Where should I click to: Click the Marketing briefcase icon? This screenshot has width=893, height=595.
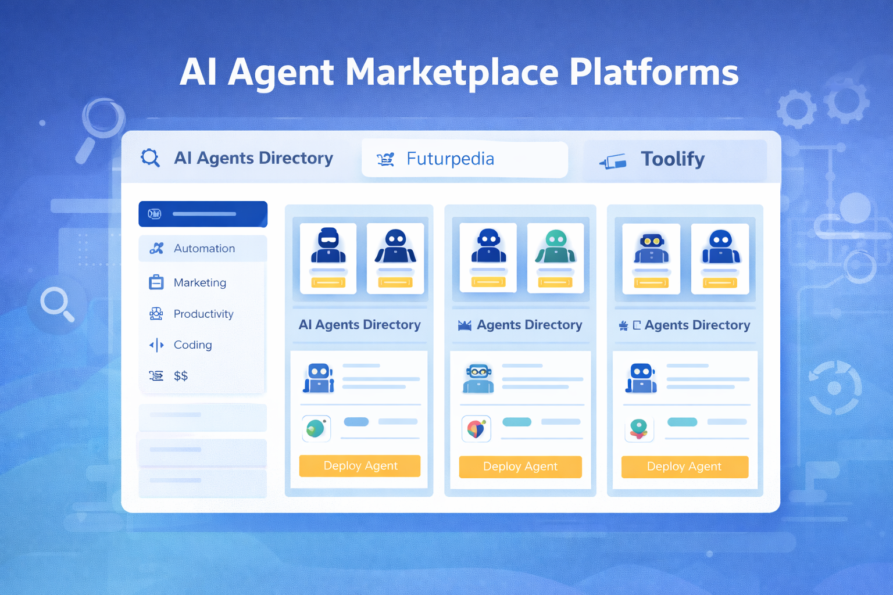[156, 282]
